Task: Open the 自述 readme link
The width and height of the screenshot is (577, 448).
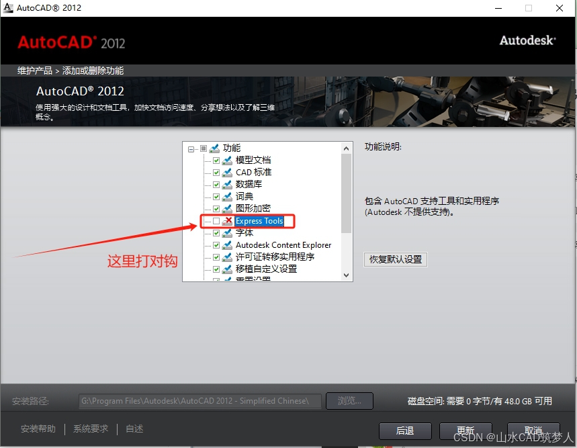Action: (x=134, y=429)
